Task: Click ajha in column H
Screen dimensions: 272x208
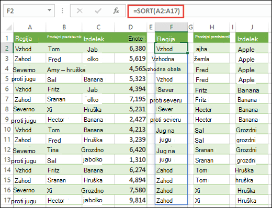Action: 201,49
